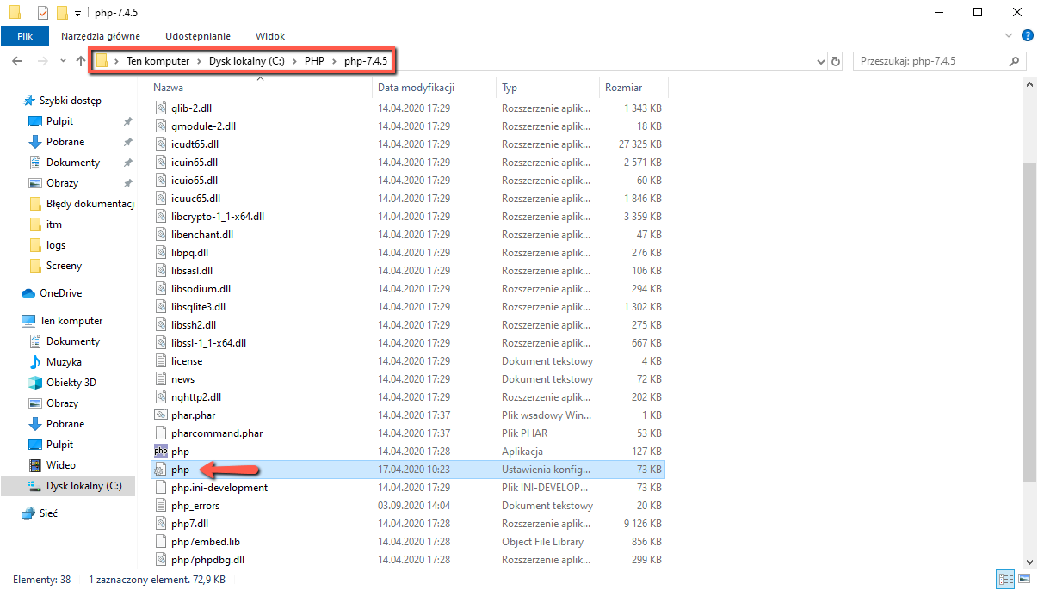
Task: Open Dokumenty under Szybki dostęp
Action: pyautogui.click(x=73, y=163)
